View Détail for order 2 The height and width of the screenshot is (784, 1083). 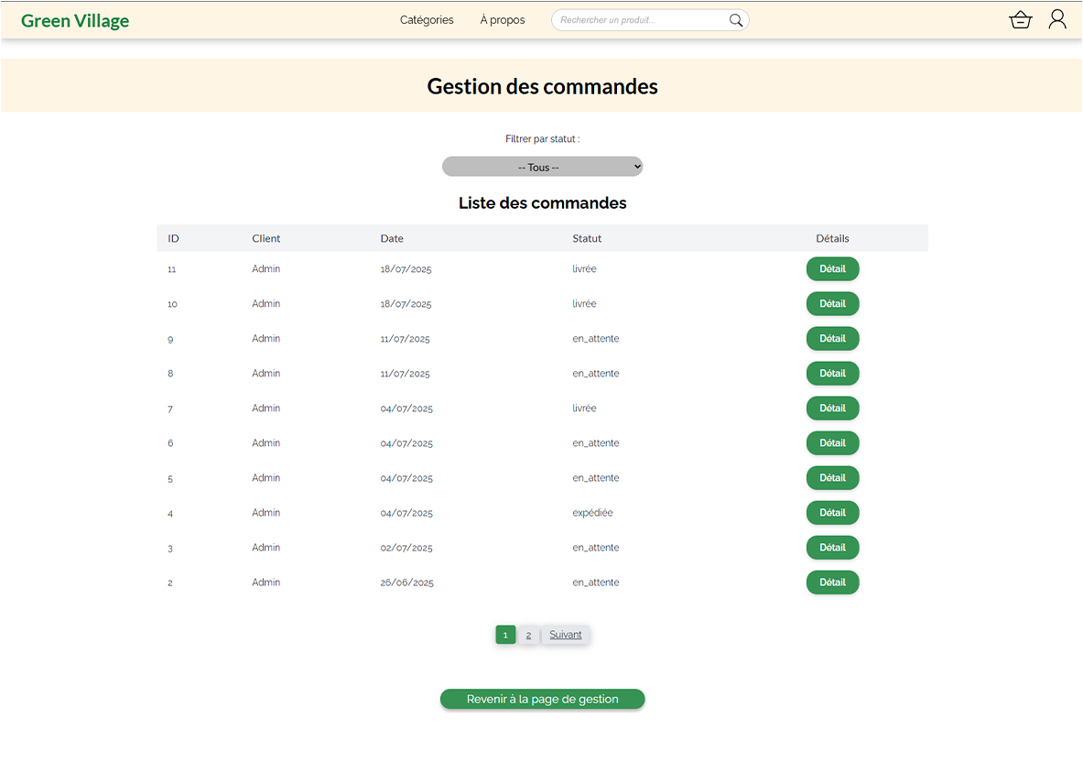point(832,583)
